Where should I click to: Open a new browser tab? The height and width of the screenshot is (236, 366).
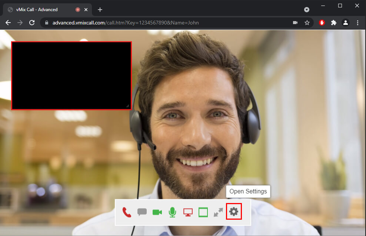(x=100, y=10)
